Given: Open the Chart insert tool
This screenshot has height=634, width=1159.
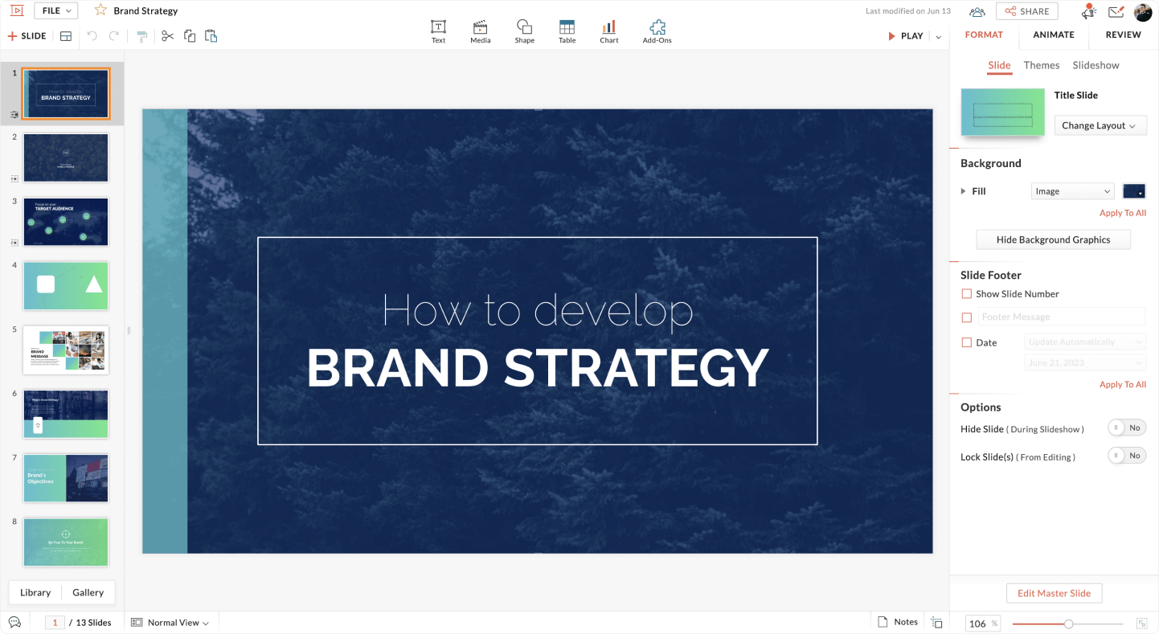Looking at the screenshot, I should point(608,31).
